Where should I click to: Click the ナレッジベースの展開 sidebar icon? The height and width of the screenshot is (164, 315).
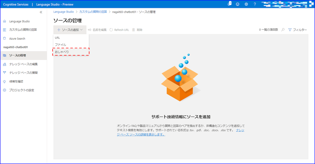5,73
